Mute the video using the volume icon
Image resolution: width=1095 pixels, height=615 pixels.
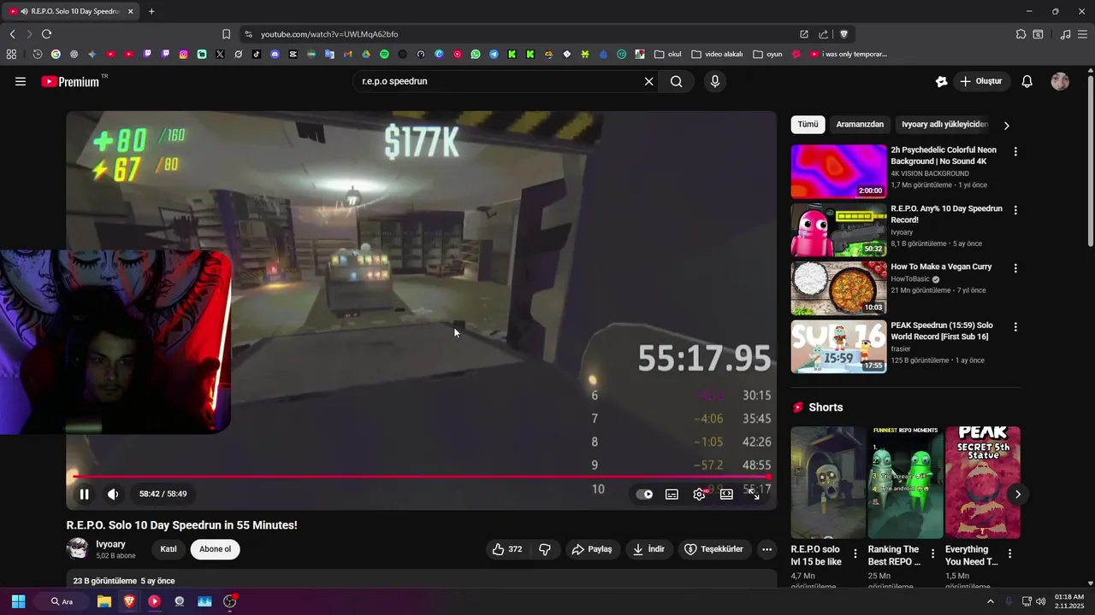point(113,494)
